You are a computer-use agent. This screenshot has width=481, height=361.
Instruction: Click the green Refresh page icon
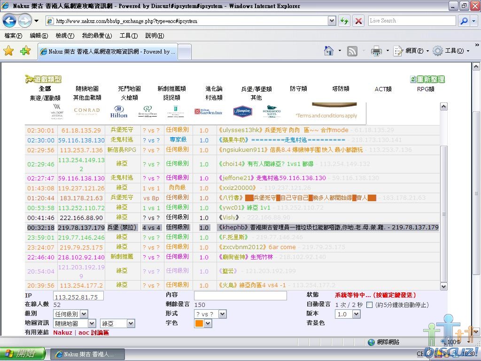345,21
